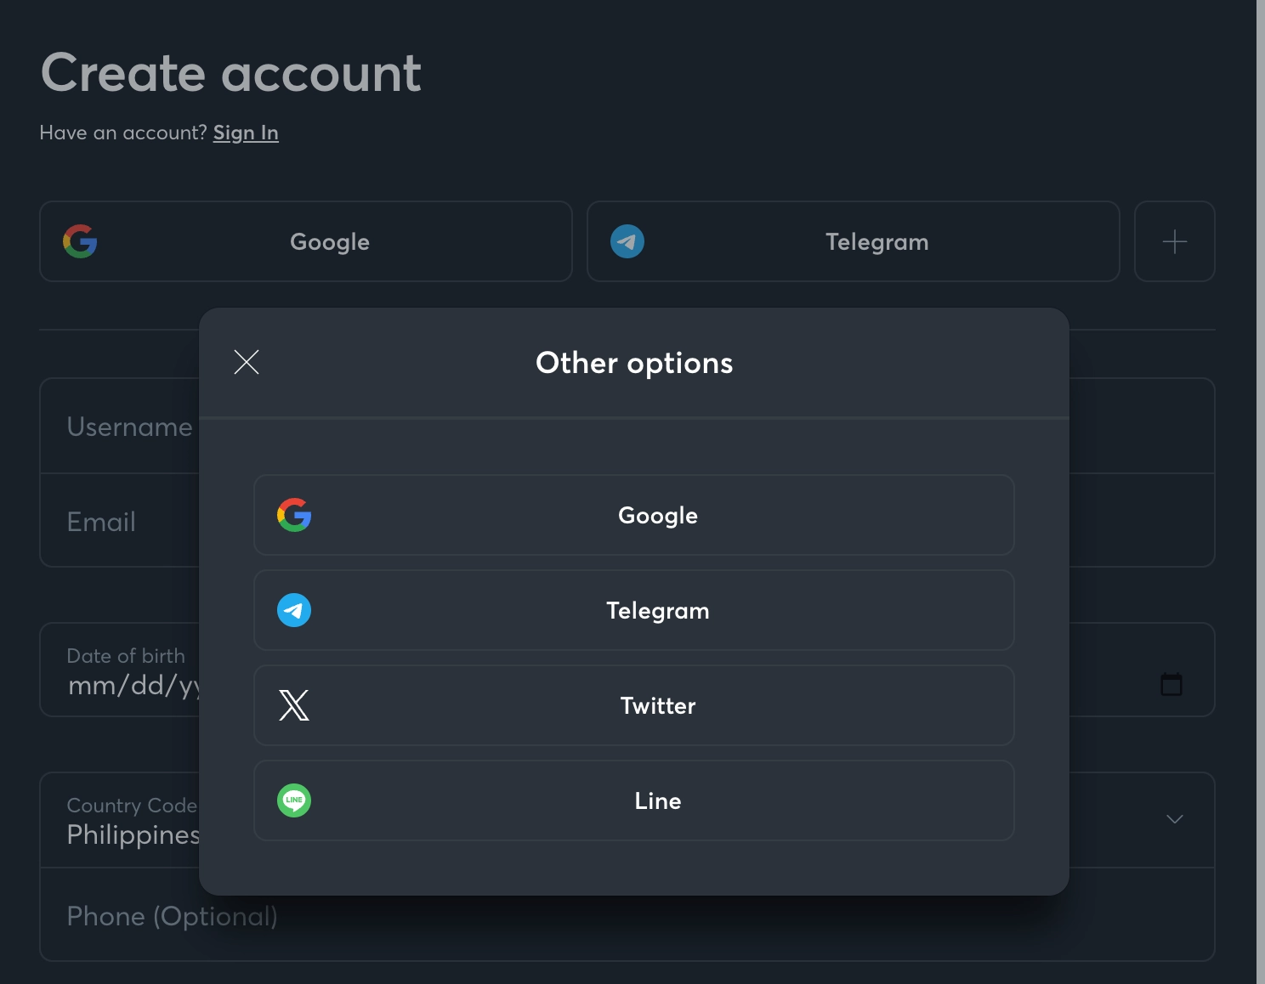
Task: Click the X Twitter logo icon
Action: [x=294, y=705]
